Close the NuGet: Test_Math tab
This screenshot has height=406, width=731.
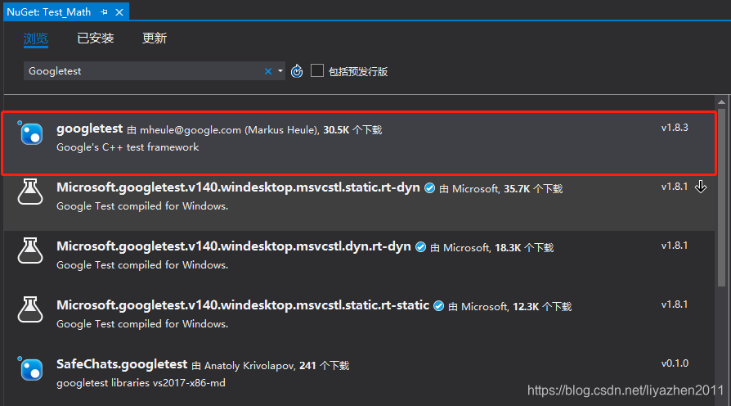119,12
